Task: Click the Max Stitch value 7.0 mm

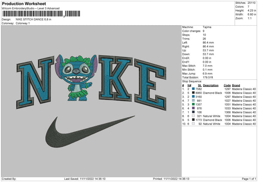Action: [x=208, y=66]
